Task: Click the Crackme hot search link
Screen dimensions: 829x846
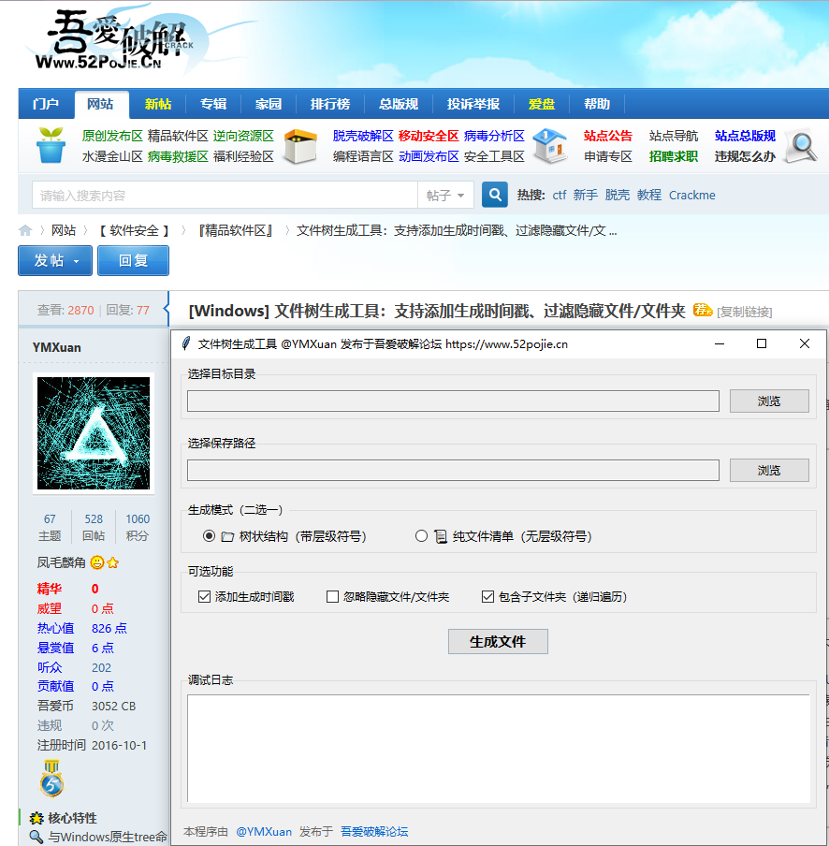Action: point(692,196)
